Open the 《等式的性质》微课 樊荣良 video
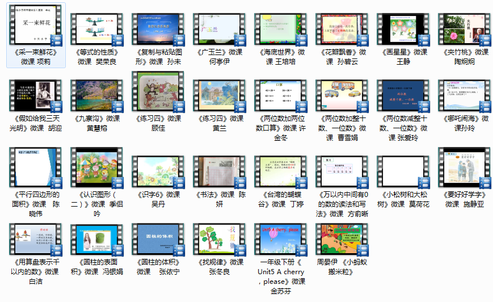Image resolution: width=493 pixels, height=302 pixels. coord(96,30)
